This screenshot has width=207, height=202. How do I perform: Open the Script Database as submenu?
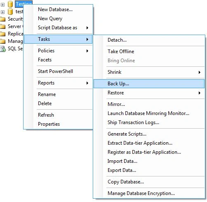coord(58,28)
